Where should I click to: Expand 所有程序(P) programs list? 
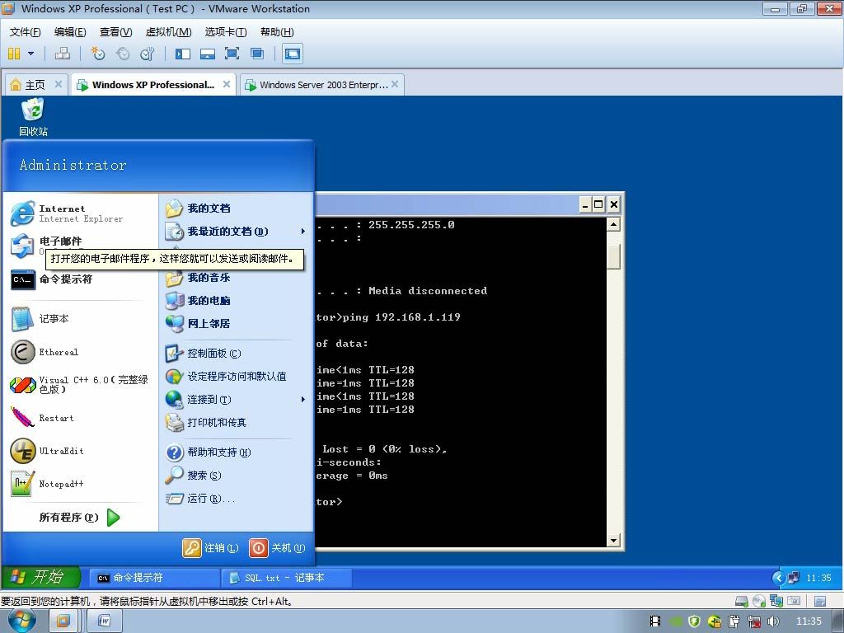pos(81,518)
